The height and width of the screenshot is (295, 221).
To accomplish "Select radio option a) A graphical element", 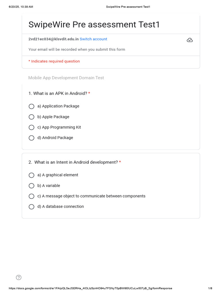I will point(32,175).
